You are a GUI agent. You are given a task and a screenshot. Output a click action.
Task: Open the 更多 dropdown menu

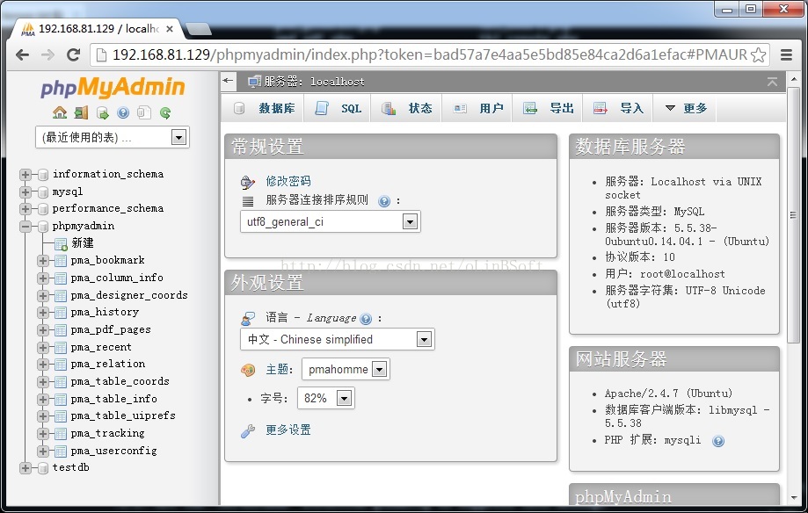[x=686, y=108]
